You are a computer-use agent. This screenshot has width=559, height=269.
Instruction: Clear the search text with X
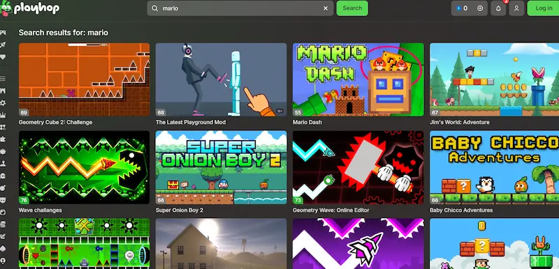pos(326,8)
